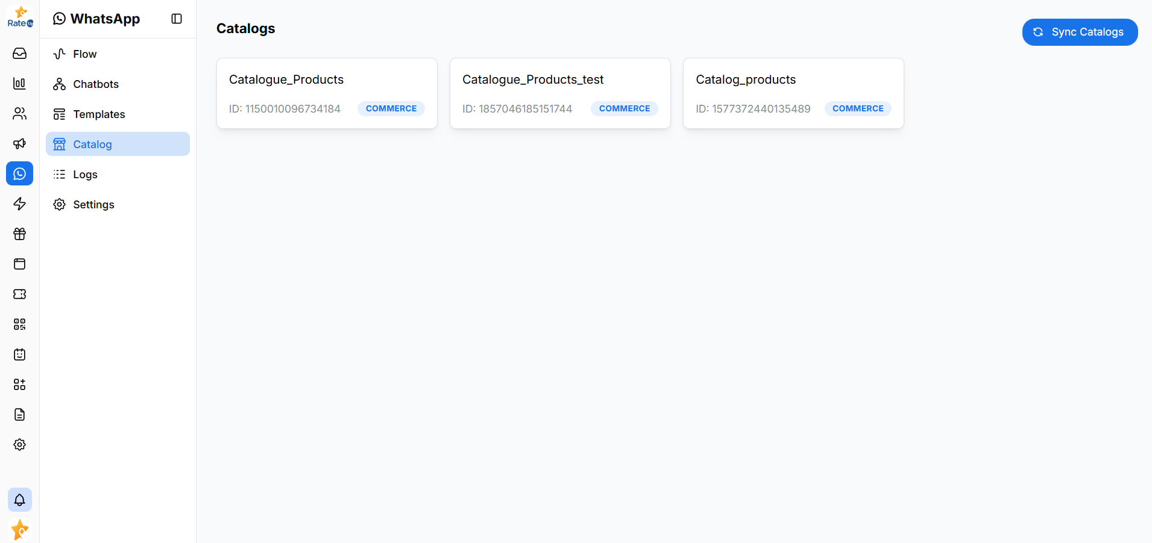The height and width of the screenshot is (543, 1152).
Task: Select the Automations lightning icon
Action: tap(19, 203)
